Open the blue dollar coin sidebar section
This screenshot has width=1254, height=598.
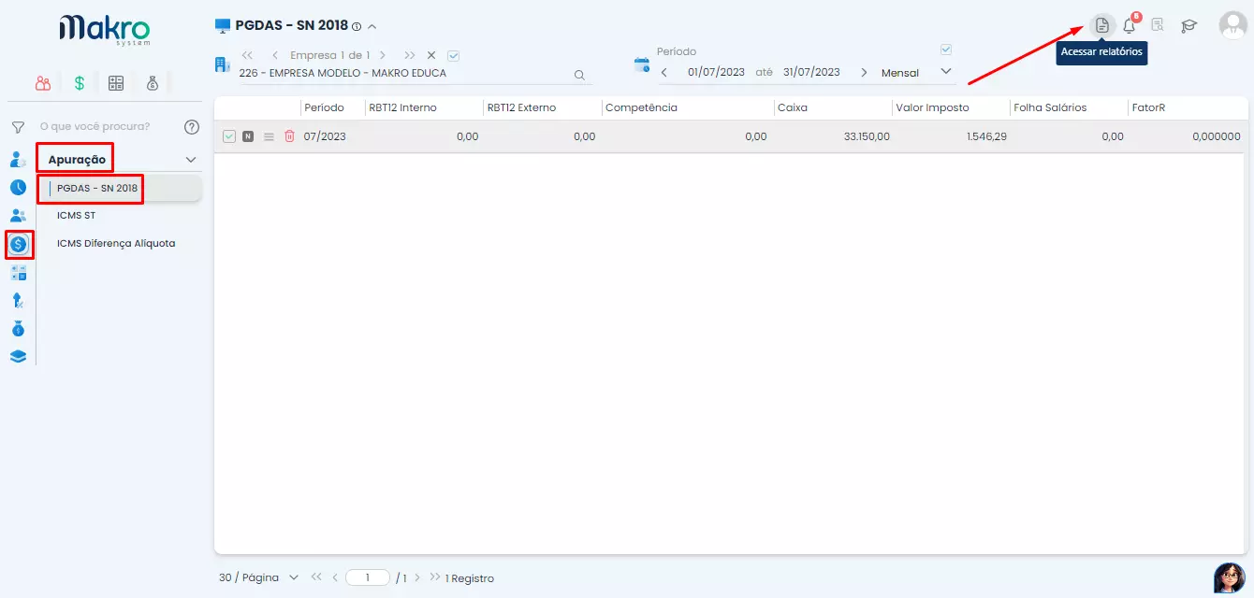pyautogui.click(x=19, y=245)
